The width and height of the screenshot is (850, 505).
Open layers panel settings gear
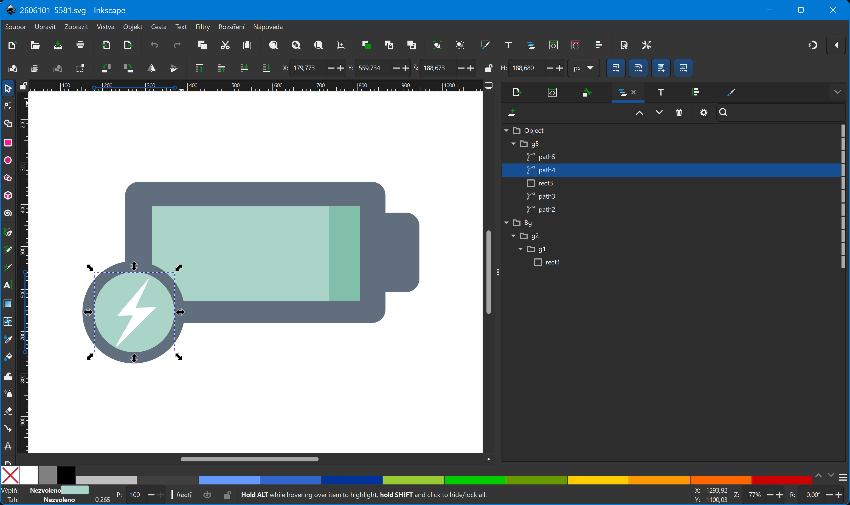pyautogui.click(x=703, y=112)
